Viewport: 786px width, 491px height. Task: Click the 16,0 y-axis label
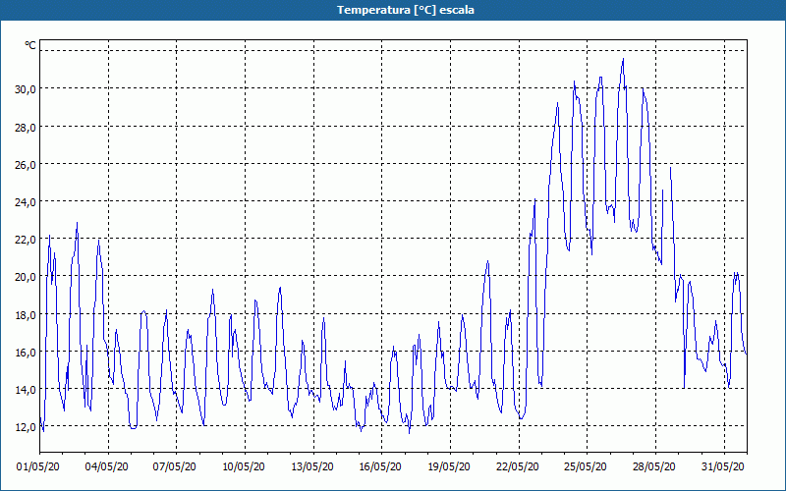point(26,353)
